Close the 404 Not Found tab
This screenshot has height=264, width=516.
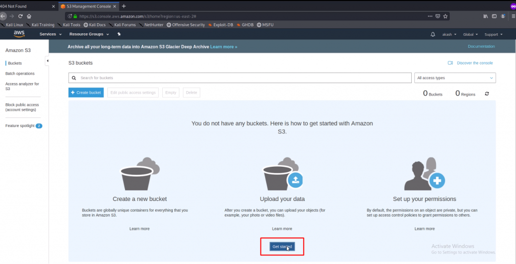point(53,6)
